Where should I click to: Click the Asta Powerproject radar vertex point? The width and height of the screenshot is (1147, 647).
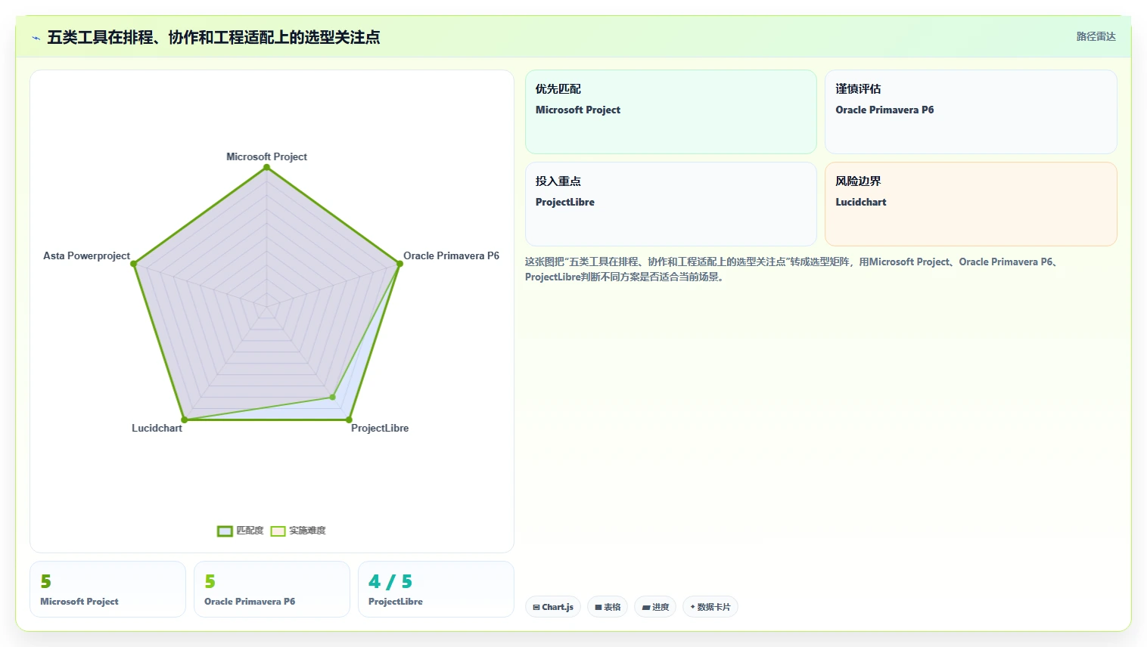pos(134,264)
